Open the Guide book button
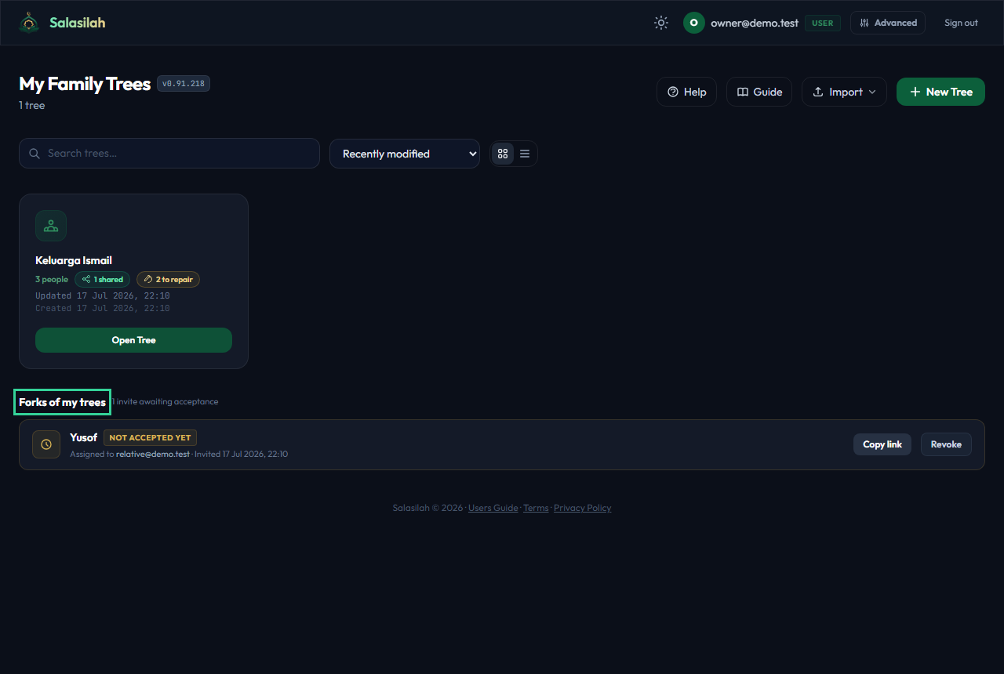The height and width of the screenshot is (674, 1004). point(759,92)
